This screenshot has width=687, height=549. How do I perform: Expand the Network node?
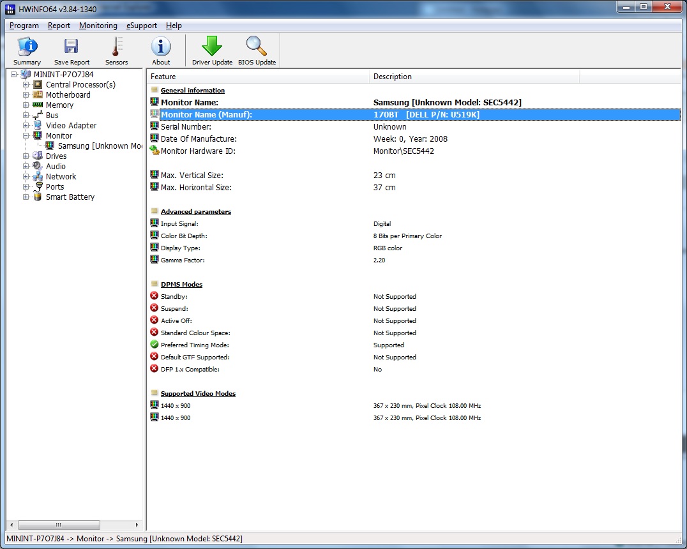click(x=26, y=177)
